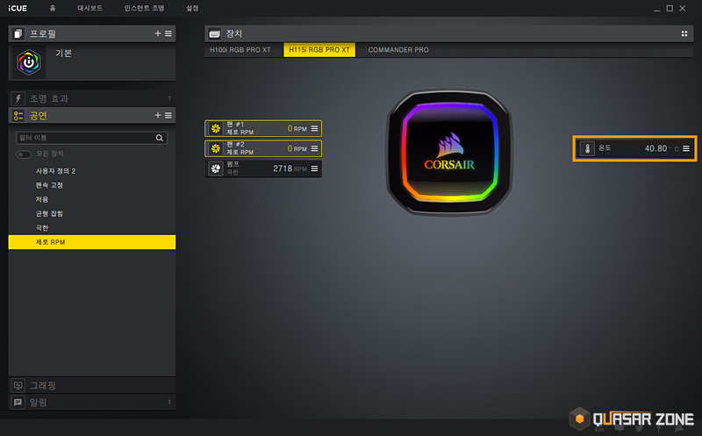Image resolution: width=702 pixels, height=436 pixels.
Task: Open the 공연 section menu icon
Action: pyautogui.click(x=168, y=116)
